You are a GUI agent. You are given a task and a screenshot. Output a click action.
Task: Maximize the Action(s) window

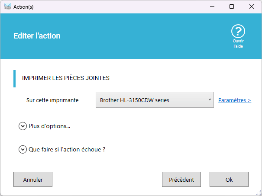[x=232, y=6]
